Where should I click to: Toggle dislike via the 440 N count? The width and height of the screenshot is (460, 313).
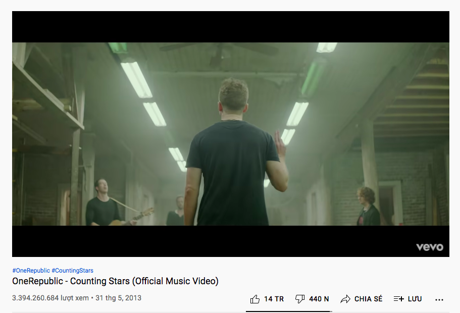(319, 299)
